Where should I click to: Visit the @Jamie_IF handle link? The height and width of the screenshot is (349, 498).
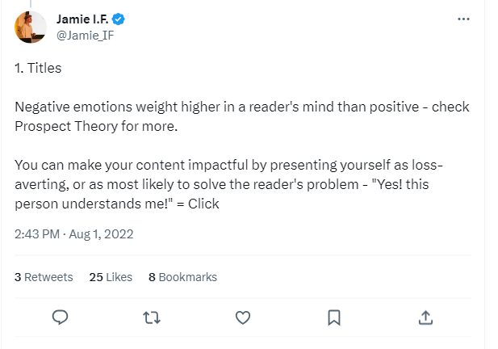click(83, 34)
